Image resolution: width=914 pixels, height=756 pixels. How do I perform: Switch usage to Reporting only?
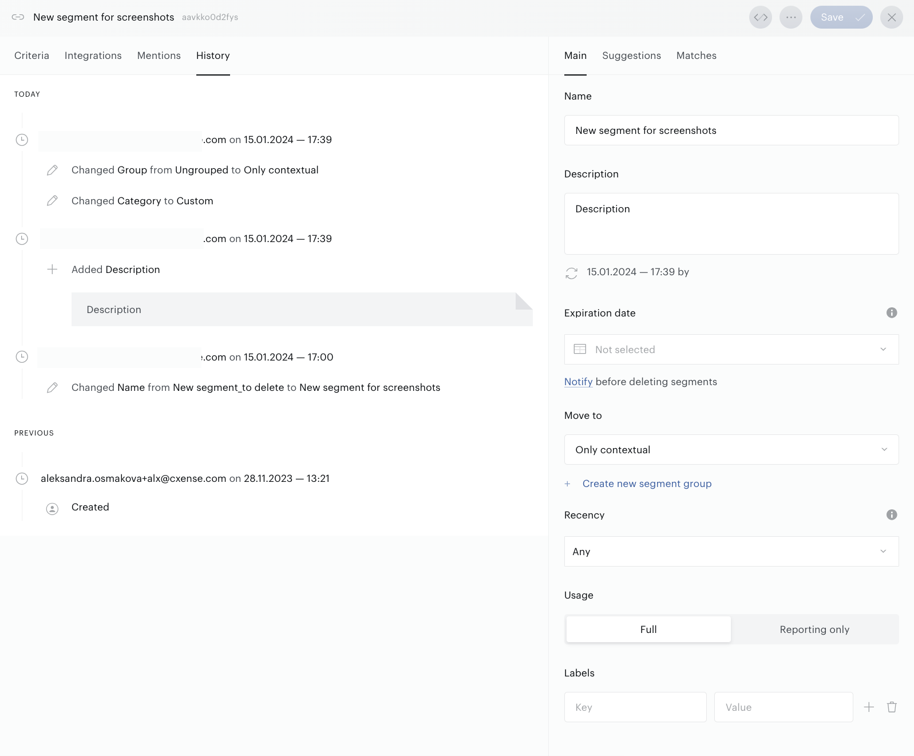[x=814, y=629]
